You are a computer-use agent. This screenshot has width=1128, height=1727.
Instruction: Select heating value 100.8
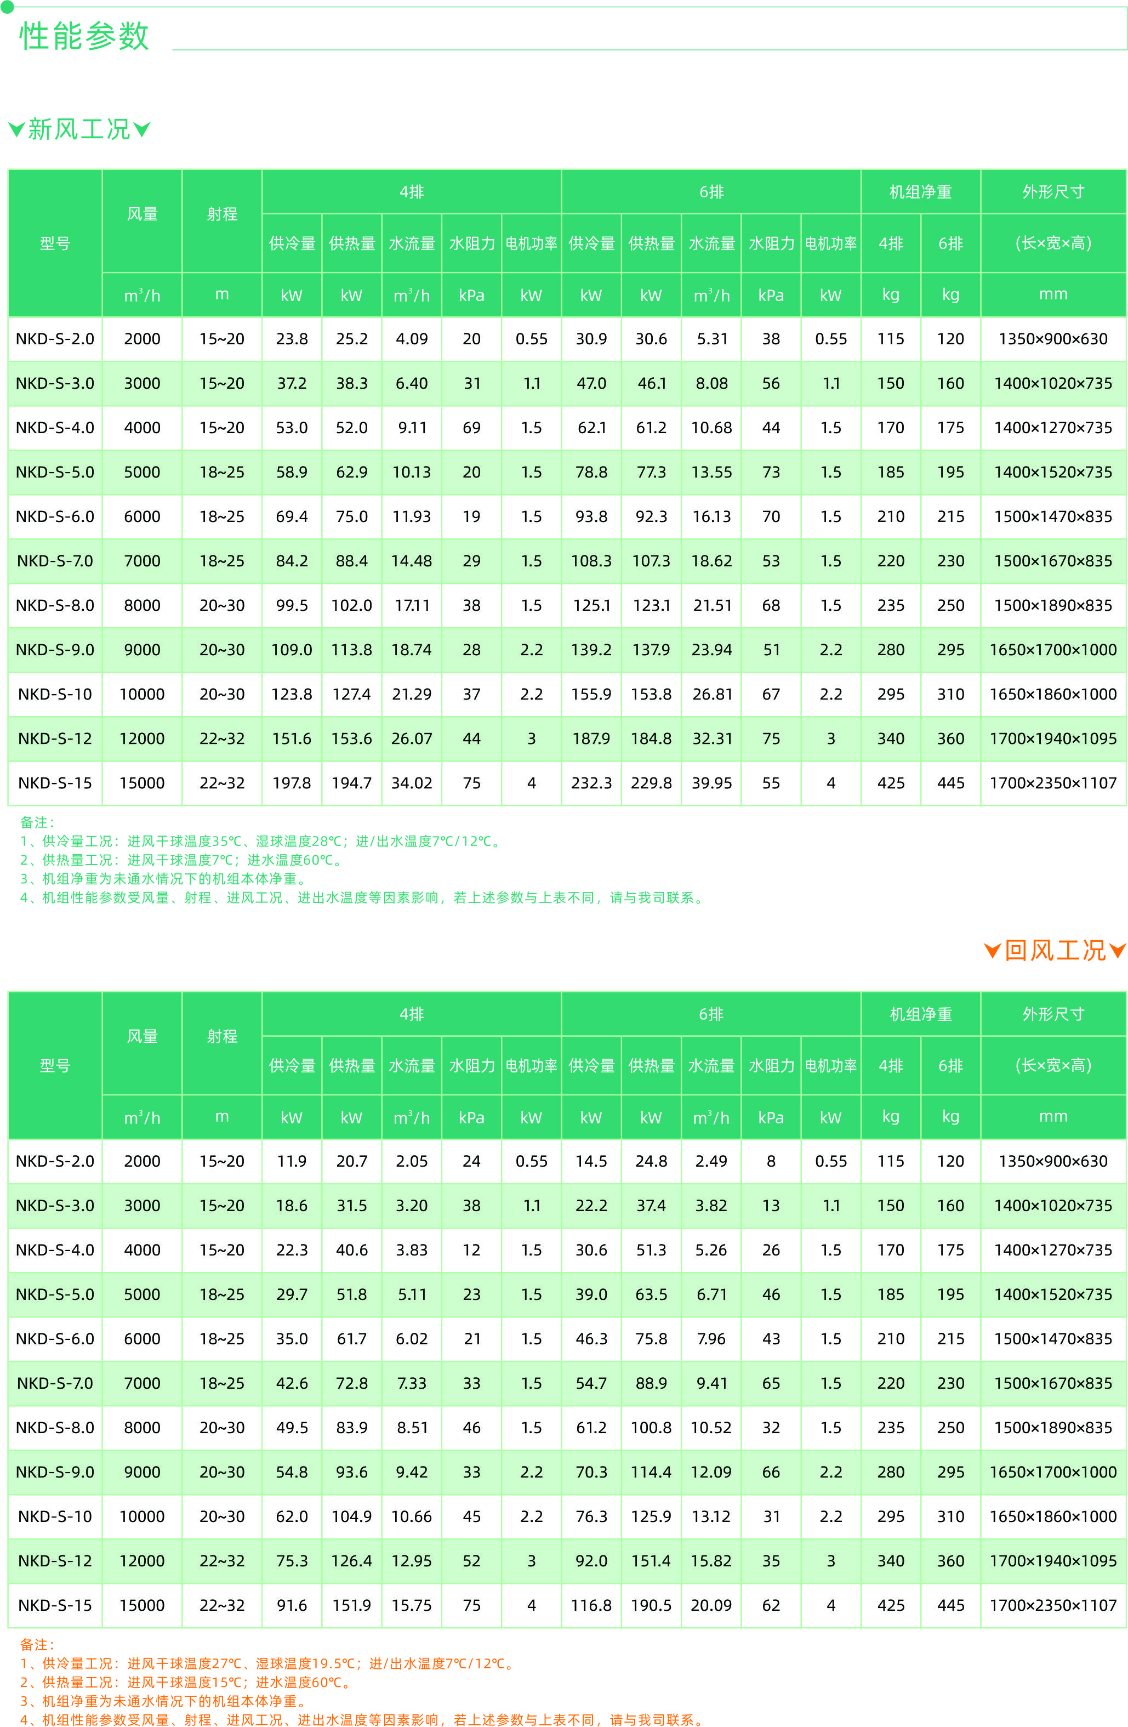(x=651, y=1427)
